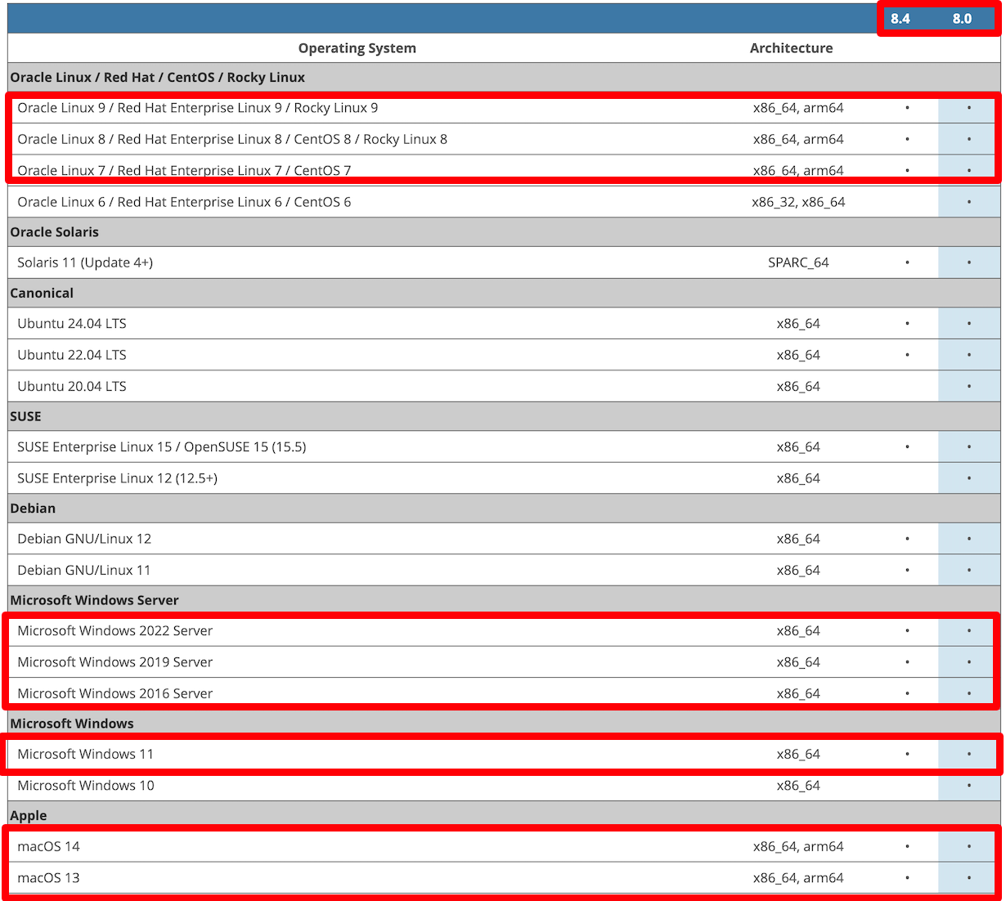The height and width of the screenshot is (901, 1006).
Task: Click the 8.4 support dot for Debian GNU/Linux 11
Action: pos(907,570)
